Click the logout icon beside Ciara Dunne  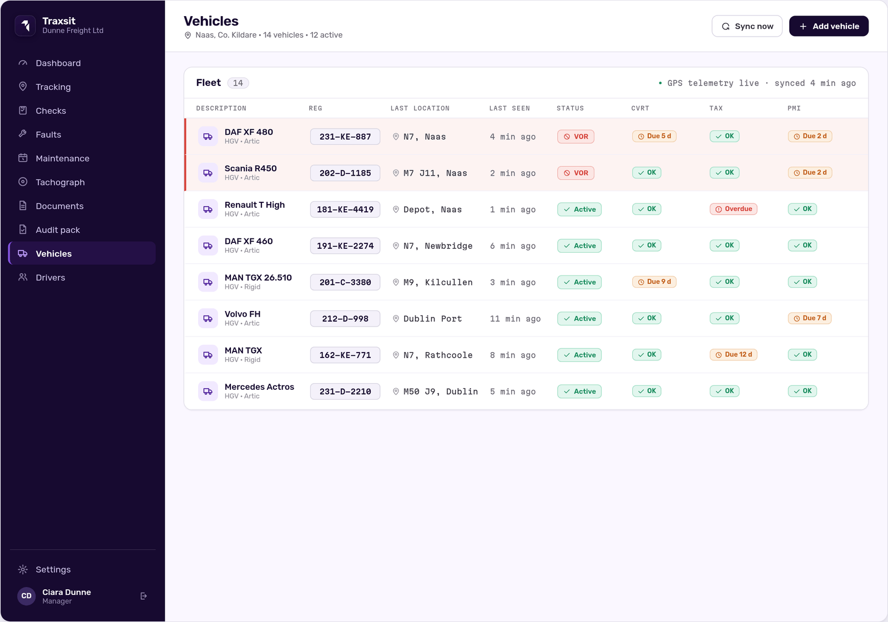pos(144,596)
